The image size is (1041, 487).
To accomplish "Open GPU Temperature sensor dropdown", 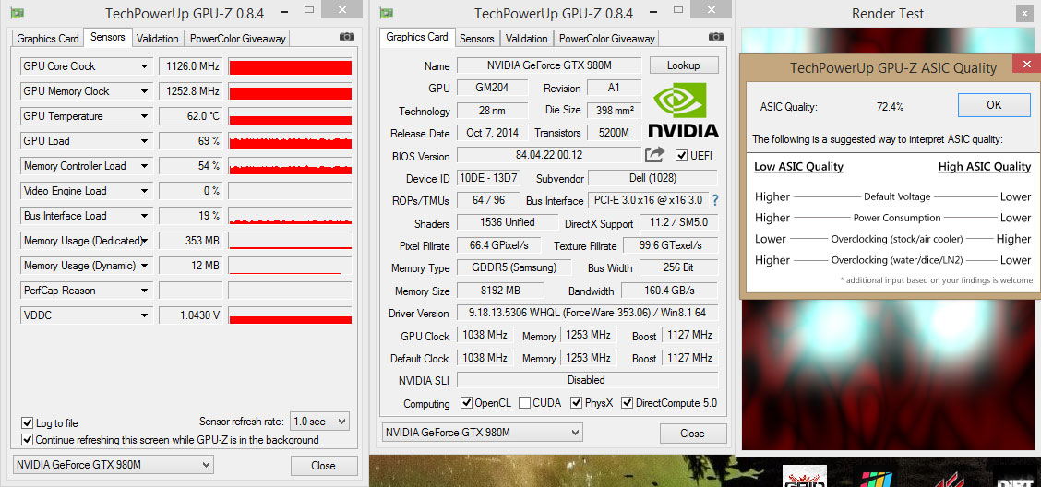I will click(x=144, y=116).
